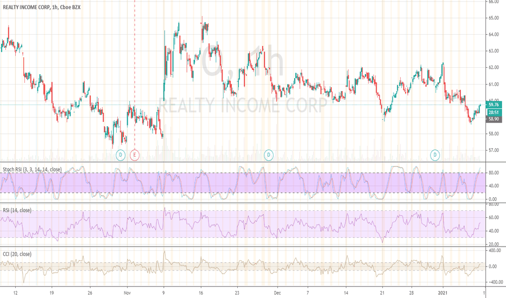
Task: Click date 14 on the time axis
Action: pos(346,293)
